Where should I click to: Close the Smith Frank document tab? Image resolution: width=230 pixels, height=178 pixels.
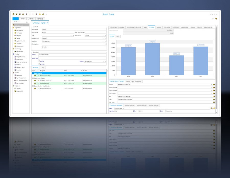pos(47,23)
